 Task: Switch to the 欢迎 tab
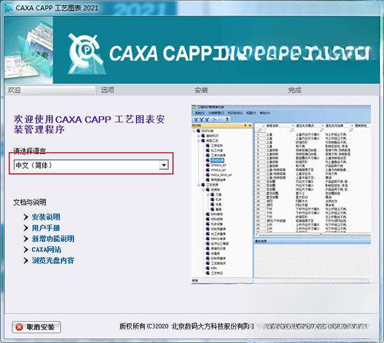[x=50, y=90]
